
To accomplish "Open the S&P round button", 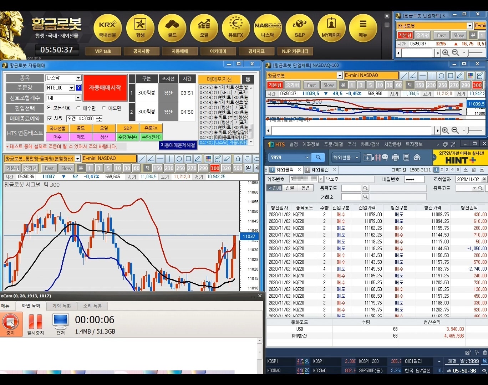I will click(300, 28).
